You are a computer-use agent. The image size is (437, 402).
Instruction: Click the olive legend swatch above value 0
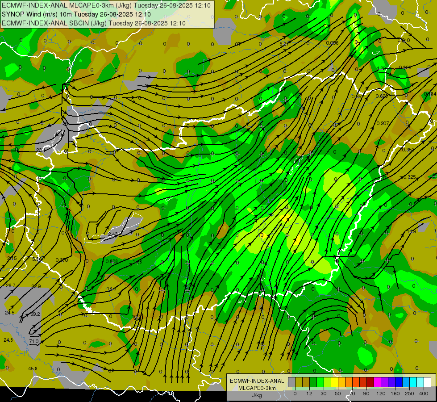pos(299,382)
